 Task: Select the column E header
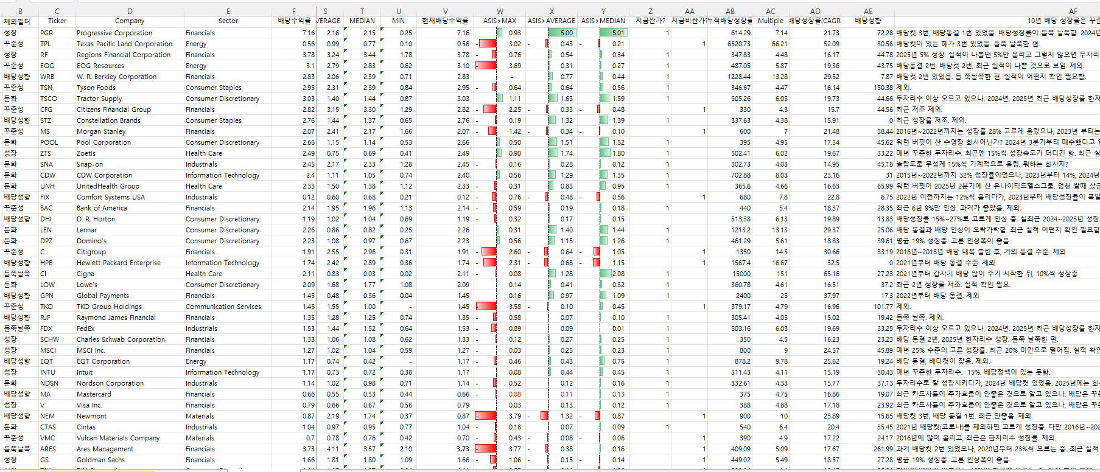point(228,11)
